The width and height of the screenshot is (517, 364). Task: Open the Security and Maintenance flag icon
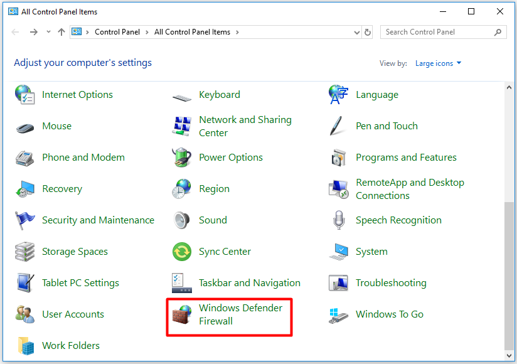click(x=24, y=220)
